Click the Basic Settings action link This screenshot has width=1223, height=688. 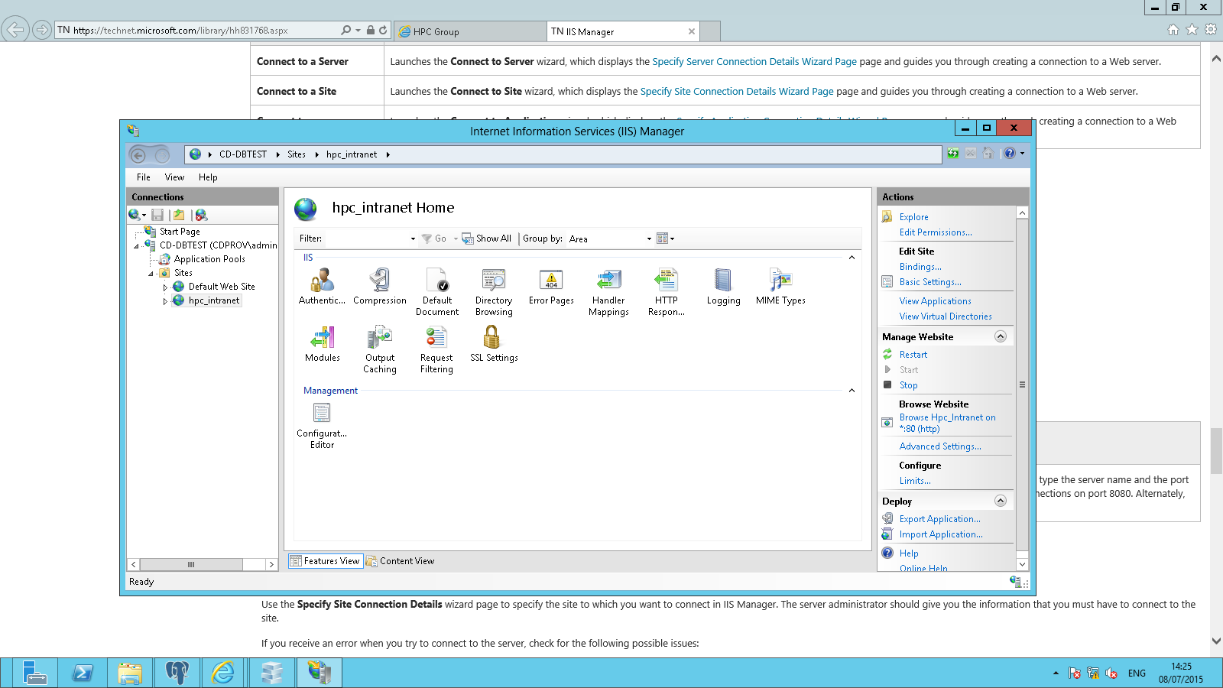point(930,282)
